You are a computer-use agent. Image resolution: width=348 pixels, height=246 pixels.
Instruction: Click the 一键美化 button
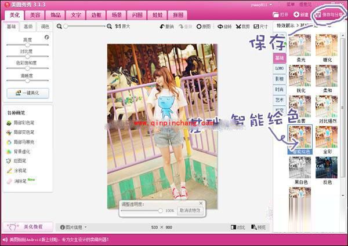point(28,93)
